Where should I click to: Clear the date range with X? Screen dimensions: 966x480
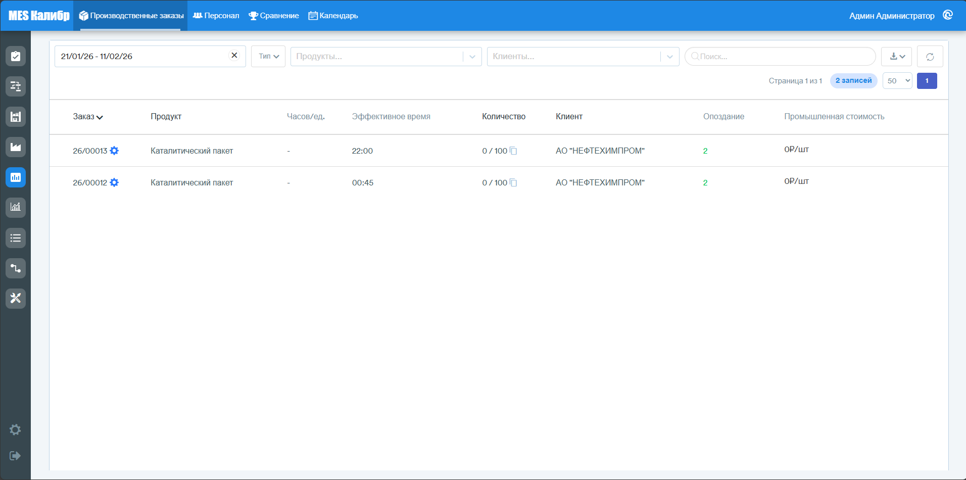click(234, 56)
